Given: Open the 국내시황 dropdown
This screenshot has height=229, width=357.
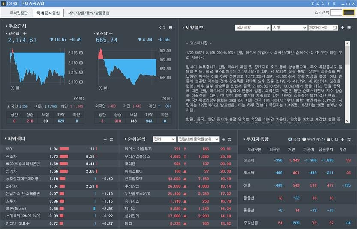Looking at the screenshot, I should [x=252, y=28].
